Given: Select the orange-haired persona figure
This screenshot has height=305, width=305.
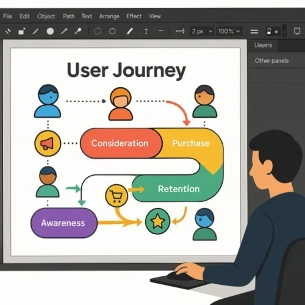Looking at the screenshot, I should (x=121, y=104).
